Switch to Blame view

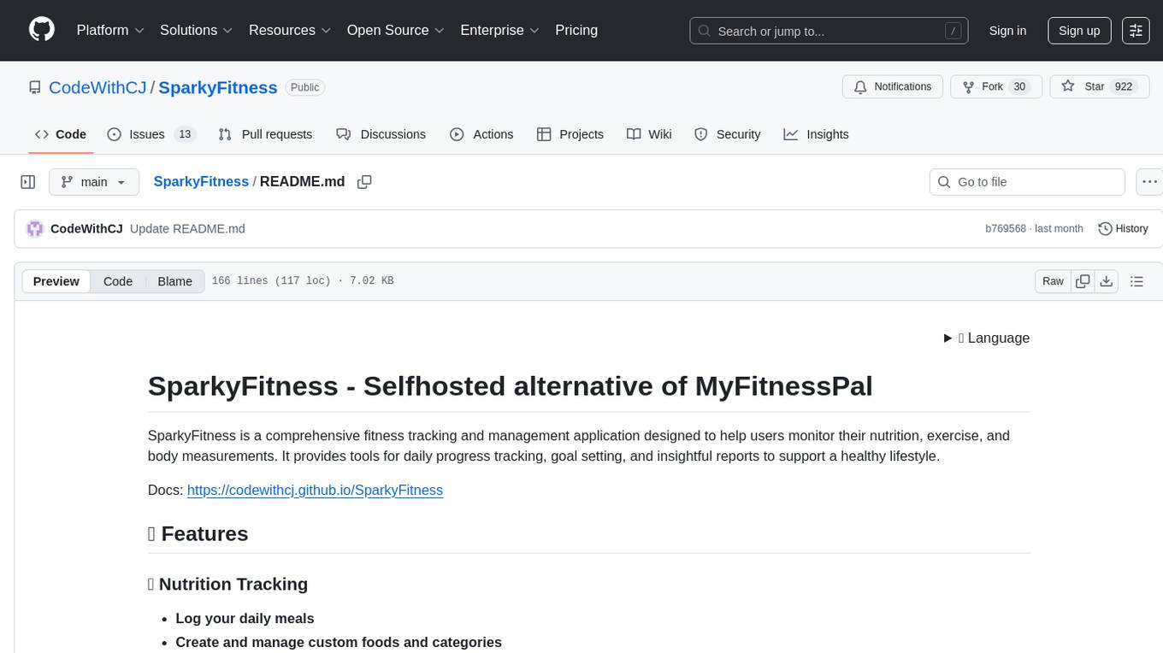tap(174, 281)
